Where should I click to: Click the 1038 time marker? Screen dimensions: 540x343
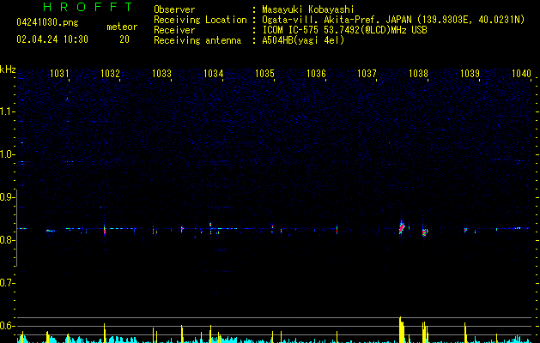pyautogui.click(x=418, y=74)
